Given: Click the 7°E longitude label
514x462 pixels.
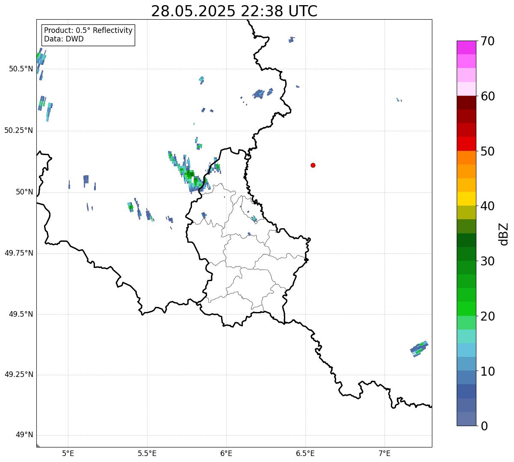Looking at the screenshot, I should 384,453.
